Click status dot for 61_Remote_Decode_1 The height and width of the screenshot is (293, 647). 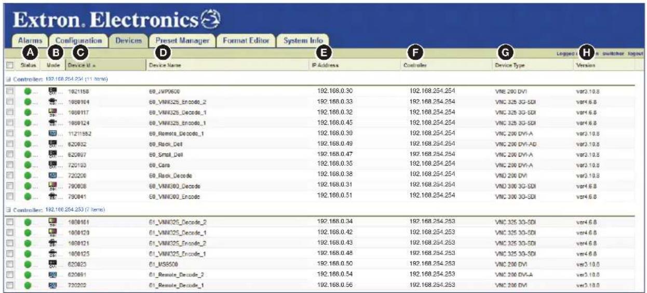coord(28,285)
